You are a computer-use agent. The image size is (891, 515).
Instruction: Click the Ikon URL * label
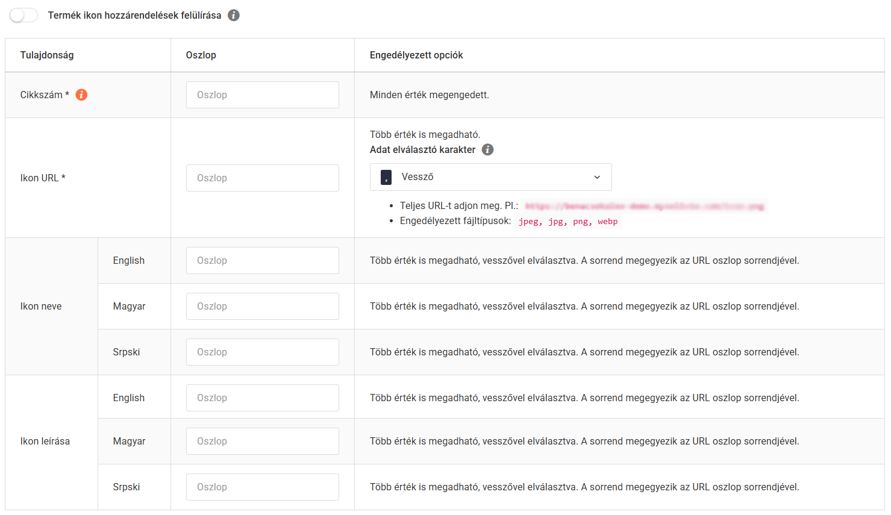pyautogui.click(x=43, y=178)
